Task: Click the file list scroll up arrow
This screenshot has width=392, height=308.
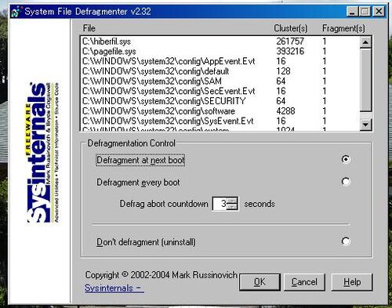Action: (365, 42)
